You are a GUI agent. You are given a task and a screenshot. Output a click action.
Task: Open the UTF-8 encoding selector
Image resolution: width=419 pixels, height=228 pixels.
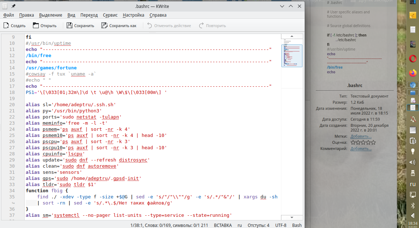280,225
